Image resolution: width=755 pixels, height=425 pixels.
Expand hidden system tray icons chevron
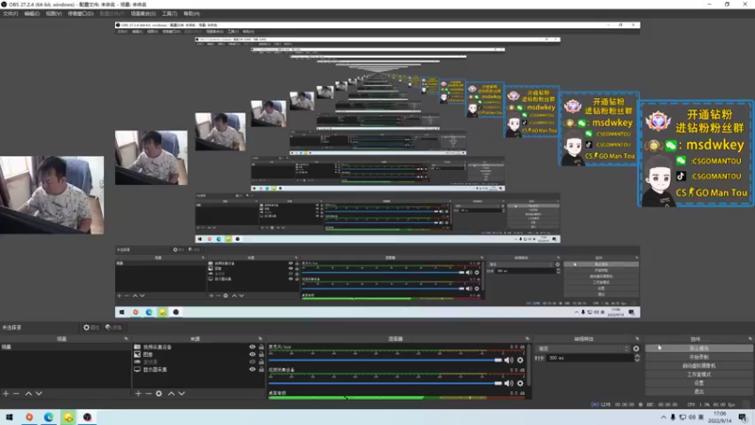(663, 417)
